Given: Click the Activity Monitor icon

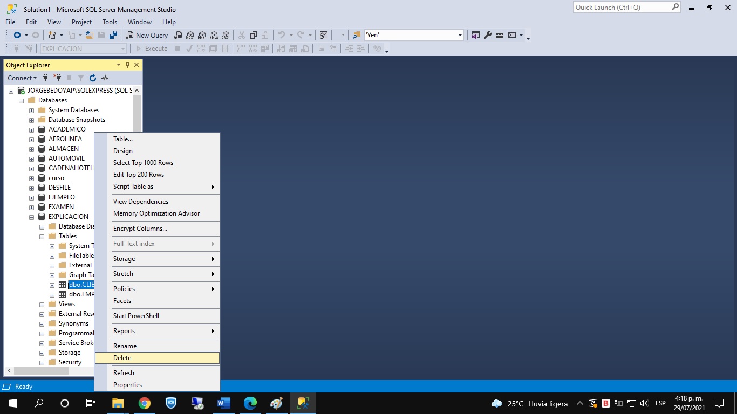Looking at the screenshot, I should (x=324, y=35).
